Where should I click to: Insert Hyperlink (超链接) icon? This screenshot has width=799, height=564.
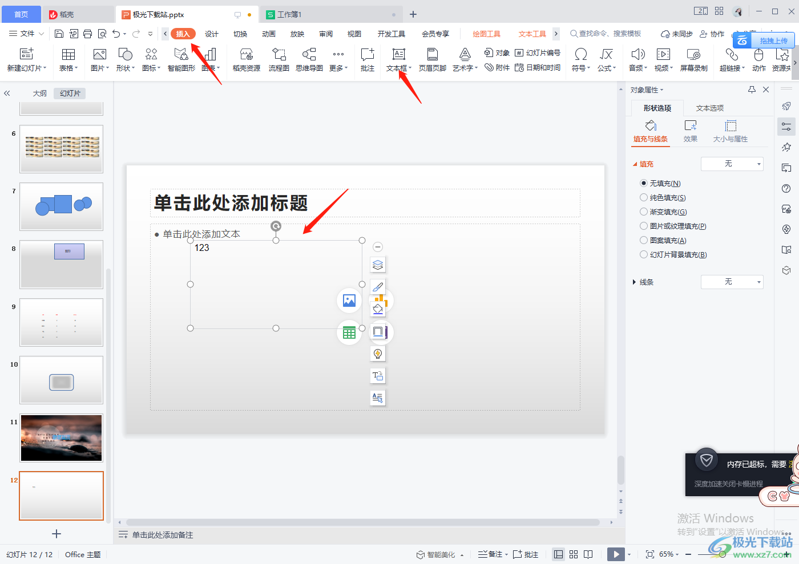pos(732,54)
